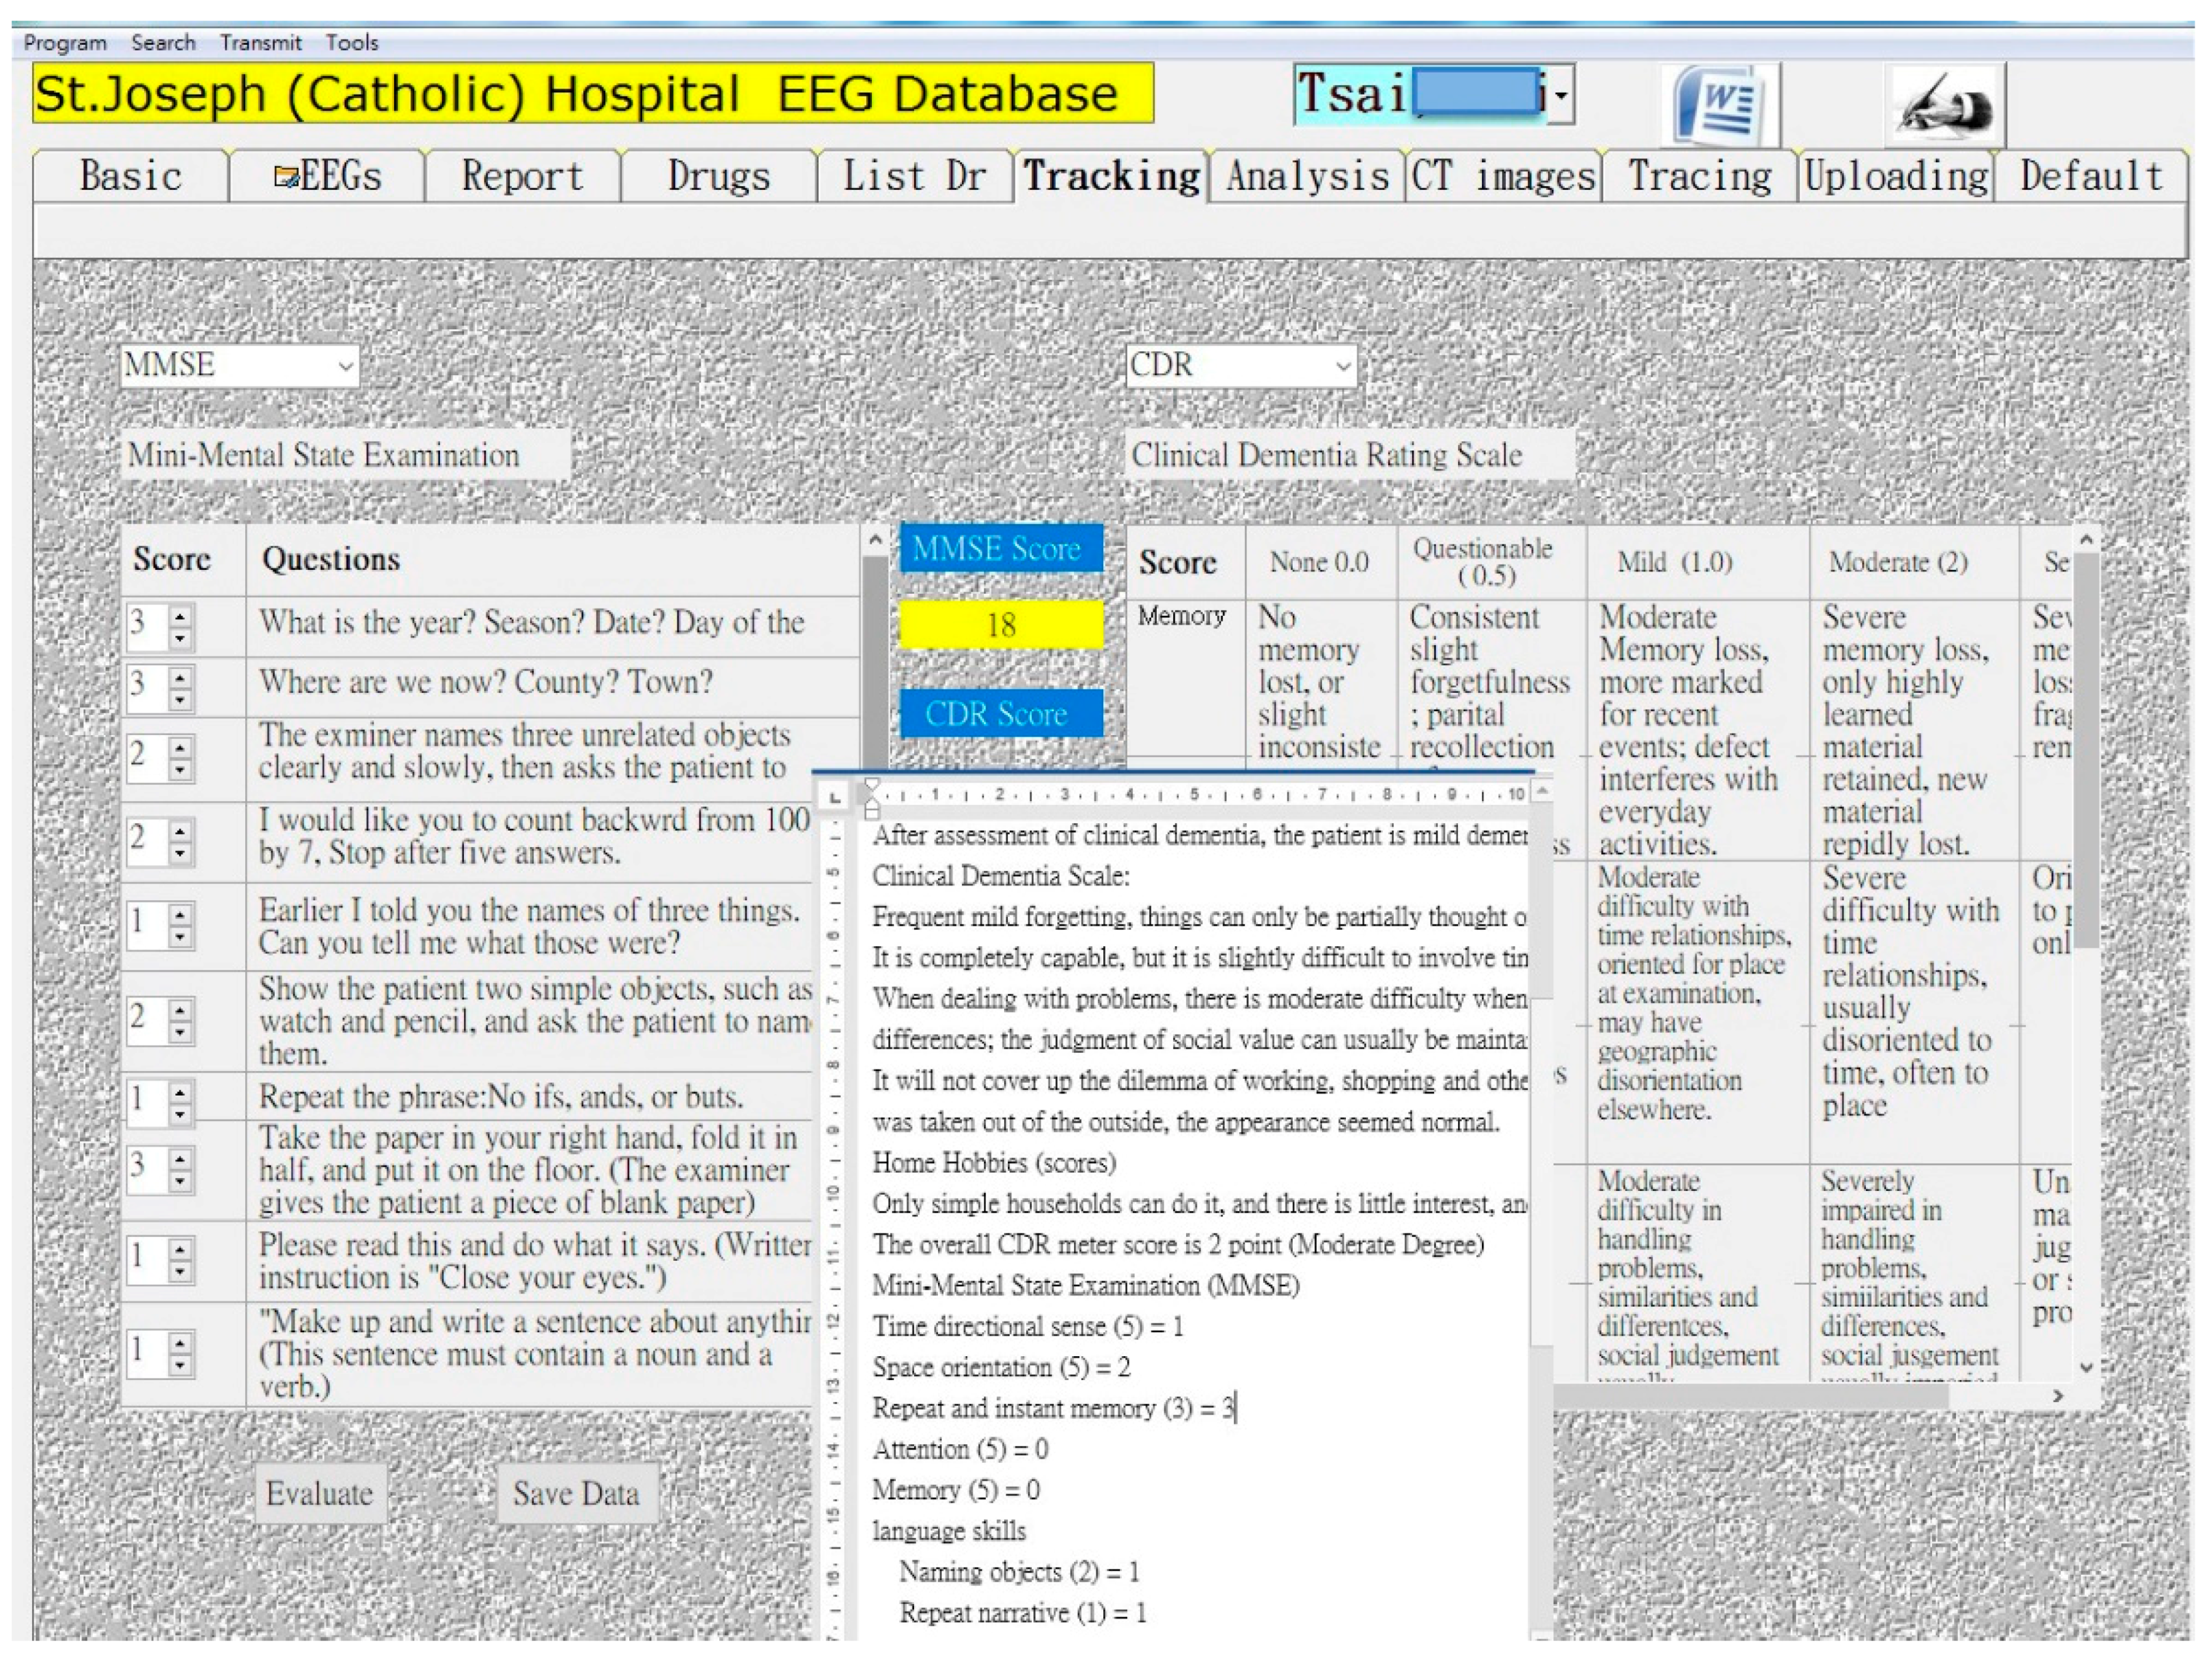Expand the patient name Tsai dropdown
This screenshot has height=1660, width=2212.
pos(1561,97)
